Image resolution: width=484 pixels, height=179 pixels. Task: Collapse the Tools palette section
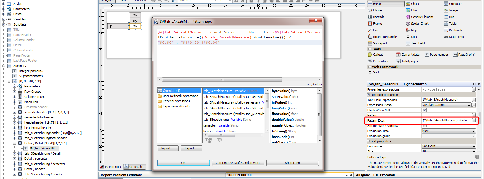[369, 49]
